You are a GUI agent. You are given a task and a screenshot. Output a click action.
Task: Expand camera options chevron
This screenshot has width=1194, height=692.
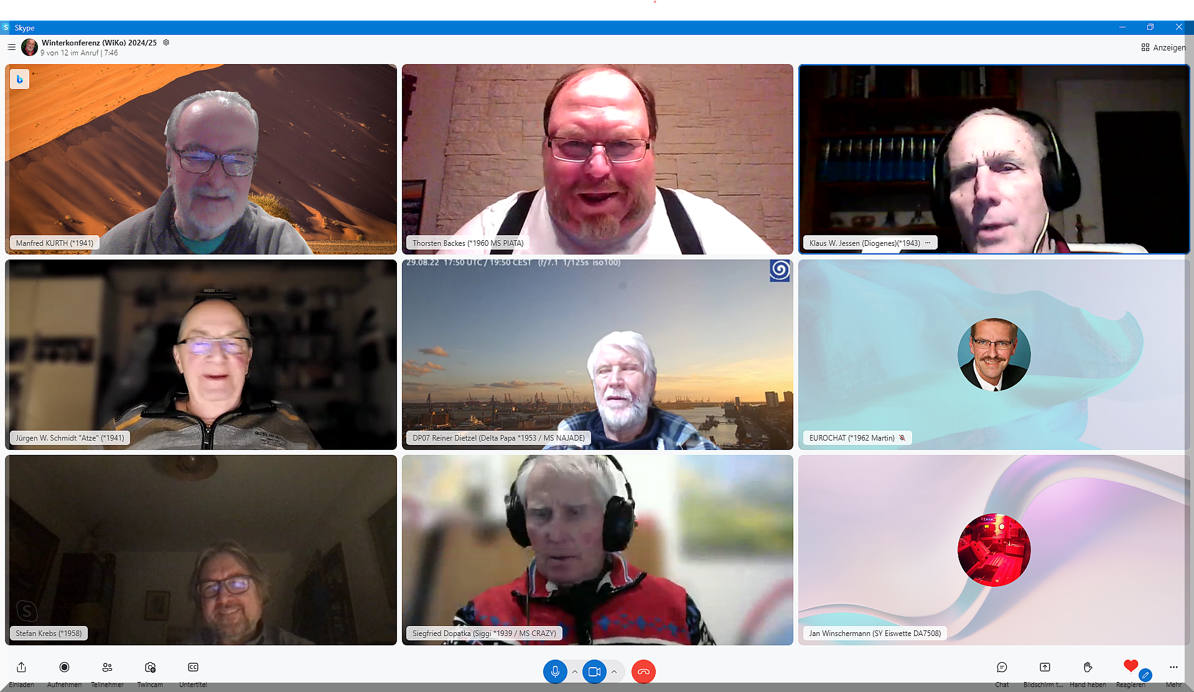tap(614, 671)
